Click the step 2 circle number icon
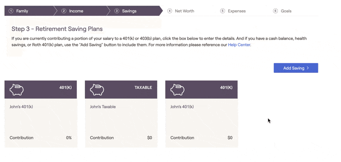This screenshot has width=341, height=162. [64, 11]
